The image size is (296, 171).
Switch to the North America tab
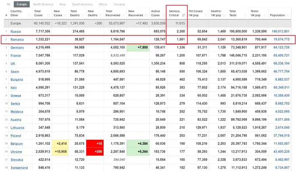coord(44,4)
